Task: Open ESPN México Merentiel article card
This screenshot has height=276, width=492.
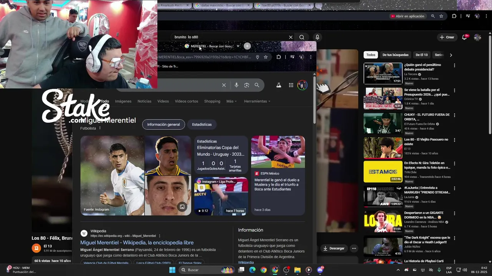Action: click(278, 175)
